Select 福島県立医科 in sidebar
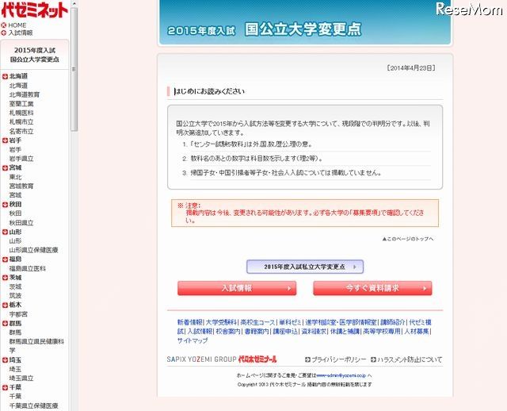The height and width of the screenshot is (411, 507). click(x=28, y=268)
